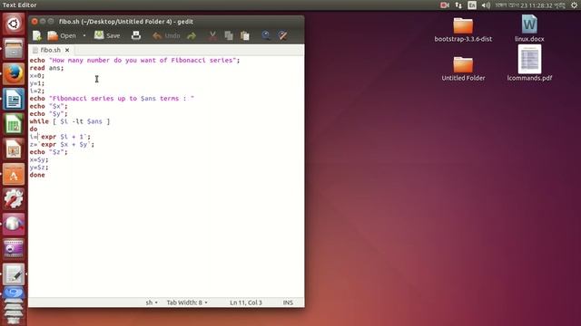Viewport: 581px width, 326px height.
Task: Click the 'while [ $i -lt $ans ]' line
Action: 70,121
